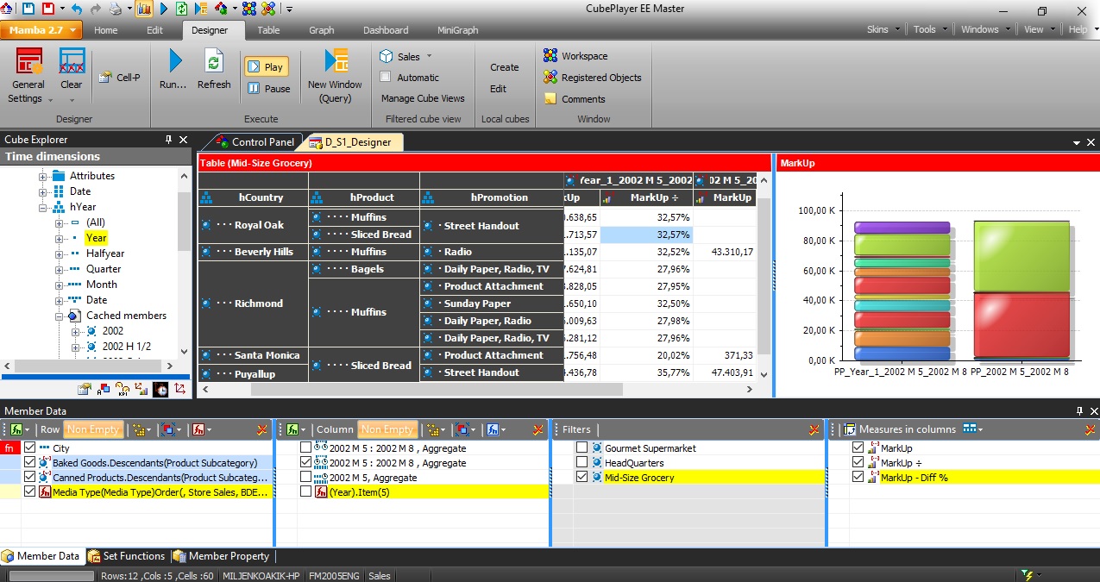Click the Manage Cube Views button
The height and width of the screenshot is (582, 1100).
pos(423,98)
